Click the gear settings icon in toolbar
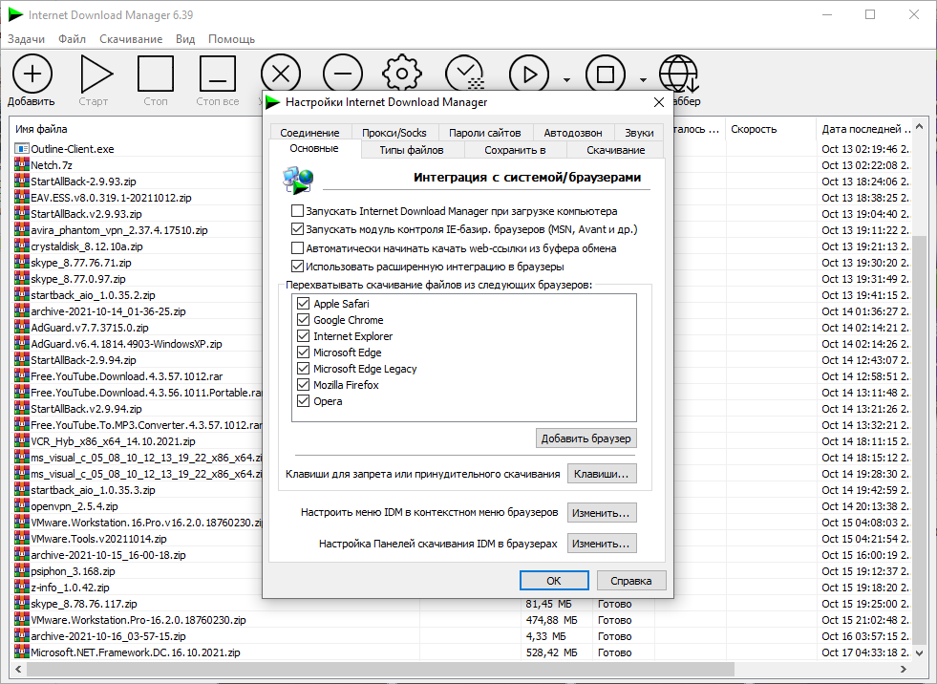This screenshot has width=937, height=684. click(x=402, y=74)
